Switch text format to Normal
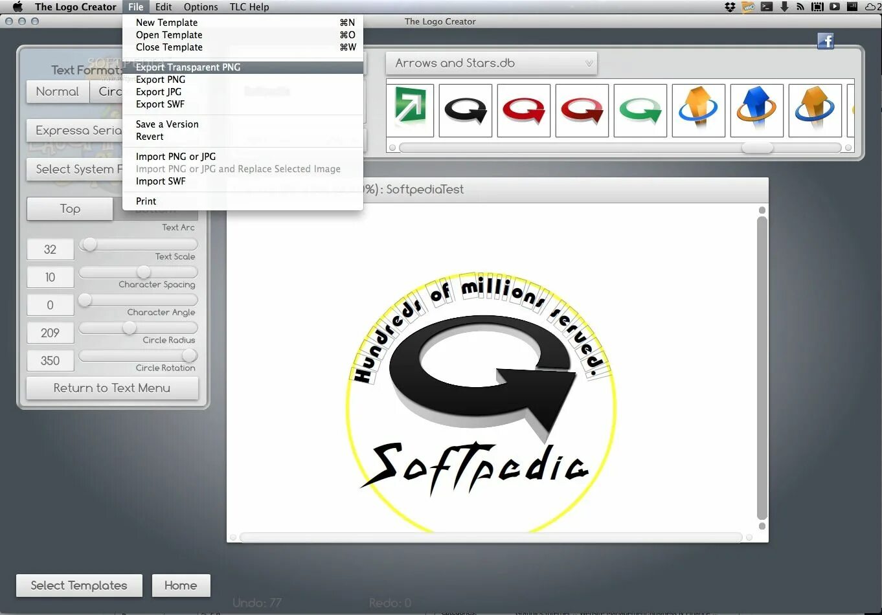The image size is (882, 615). tap(58, 92)
